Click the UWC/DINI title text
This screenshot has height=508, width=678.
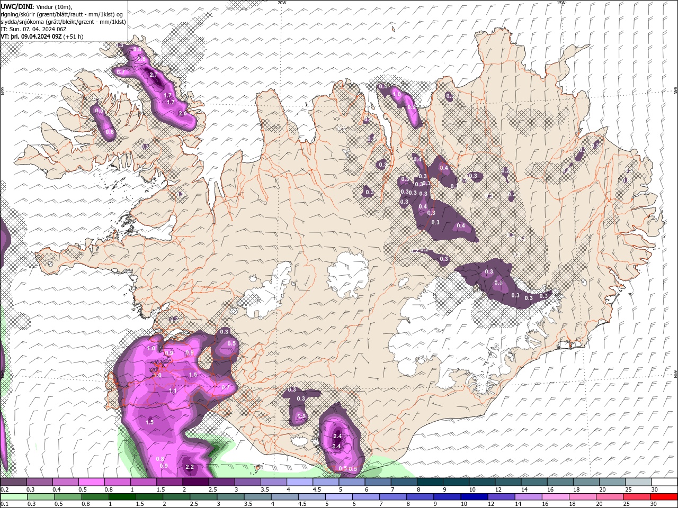pos(16,6)
